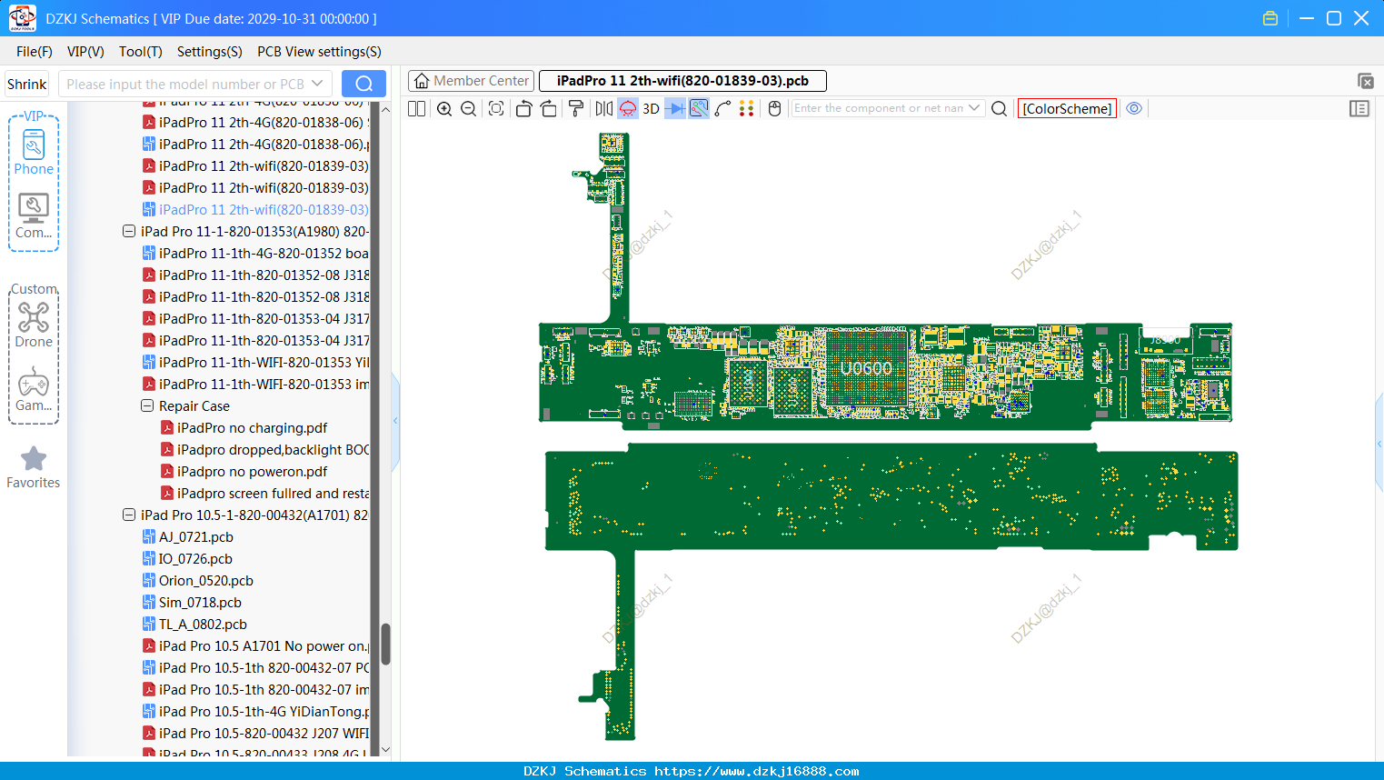Screen dimensions: 1384x780
Task: Open the Member Center tab
Action: 472,81
